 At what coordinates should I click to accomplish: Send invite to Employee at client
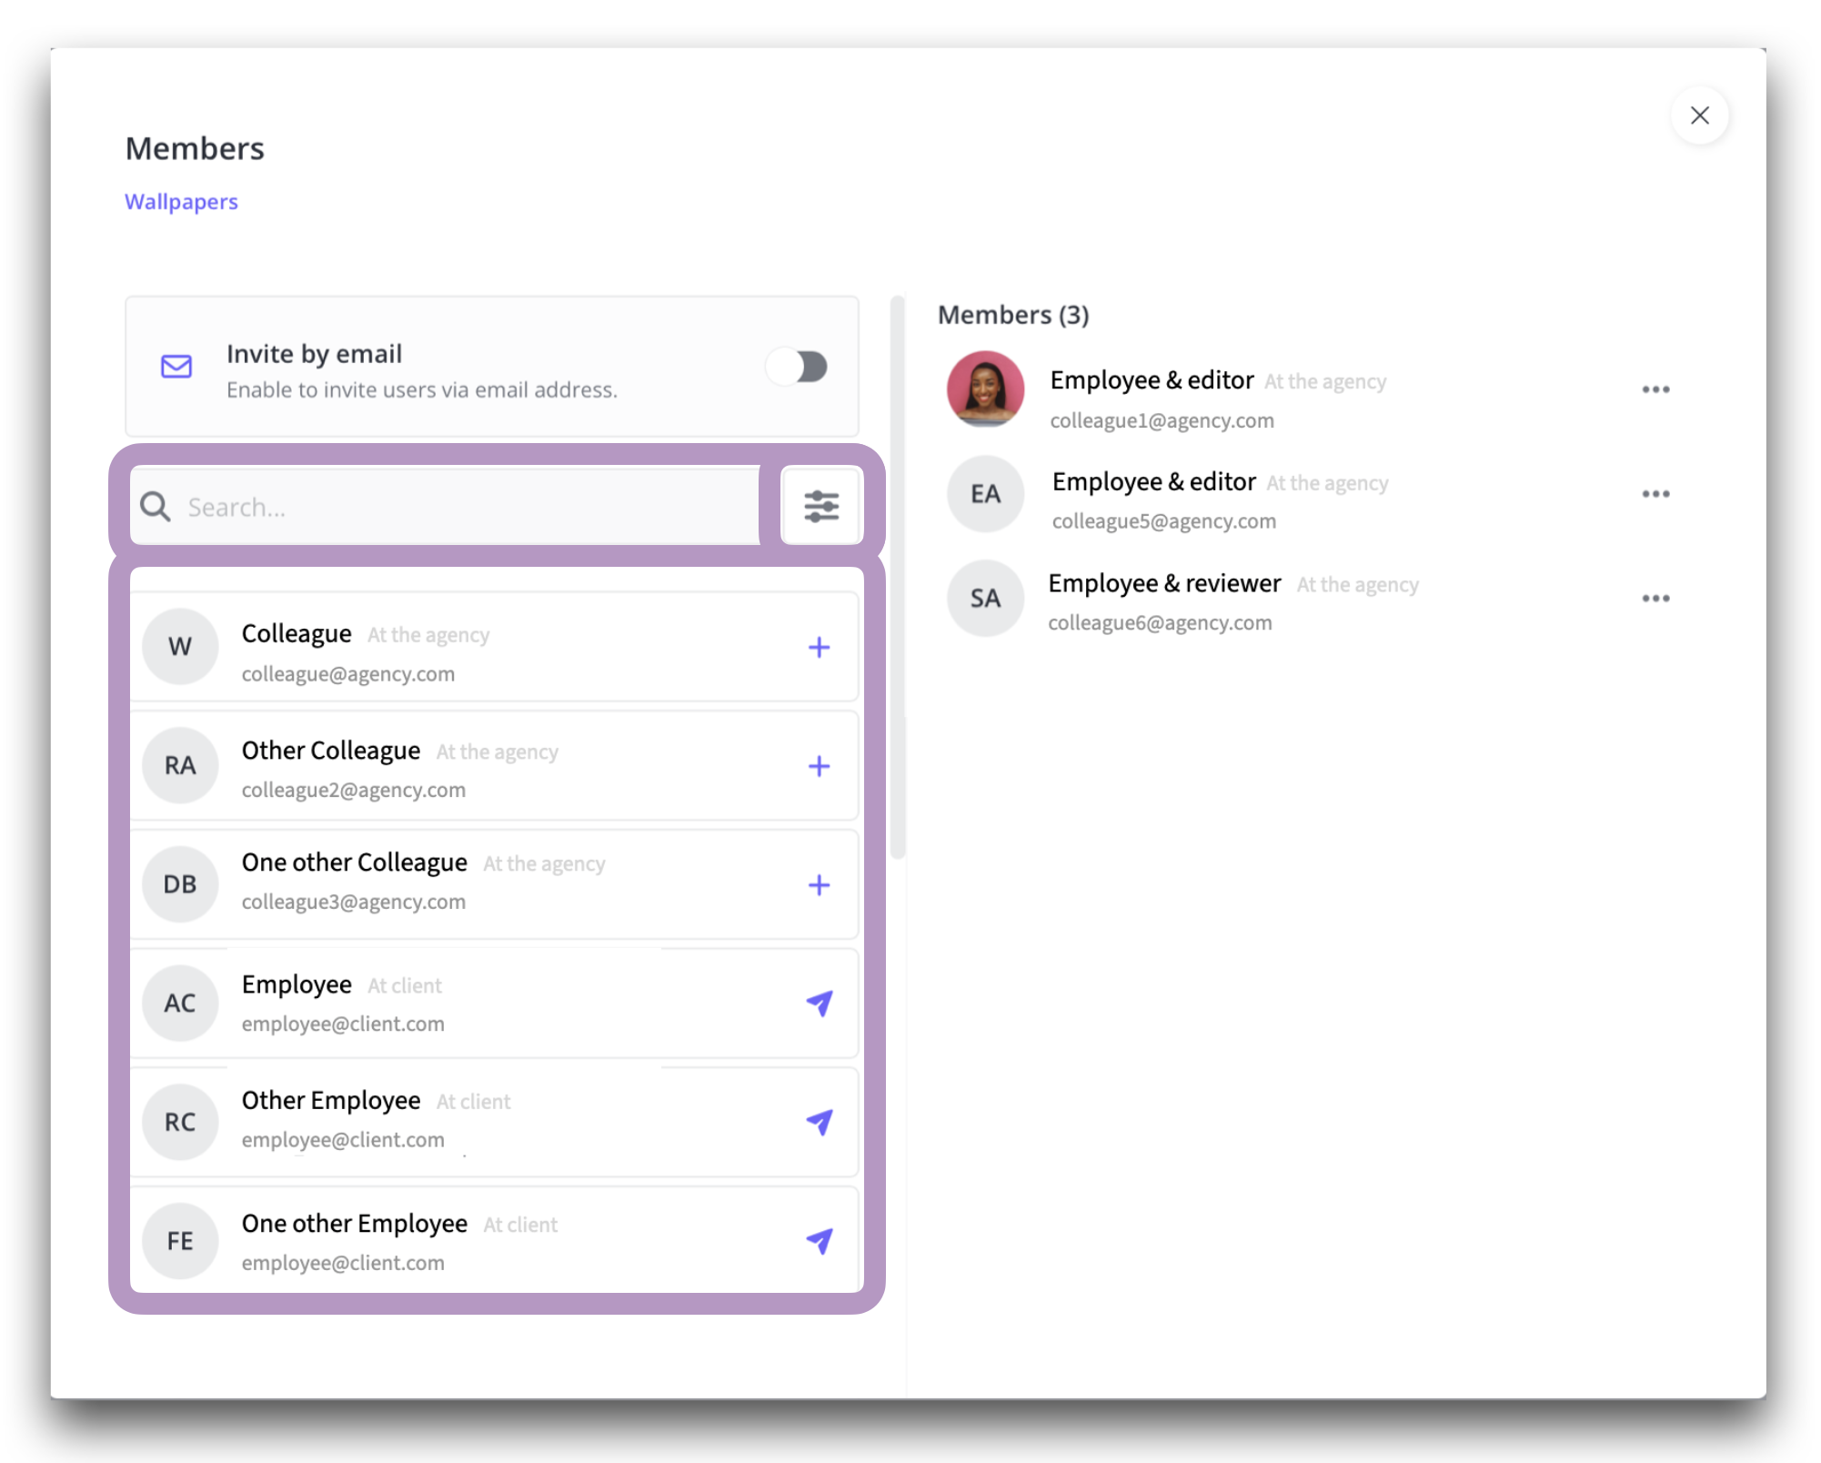819,1003
